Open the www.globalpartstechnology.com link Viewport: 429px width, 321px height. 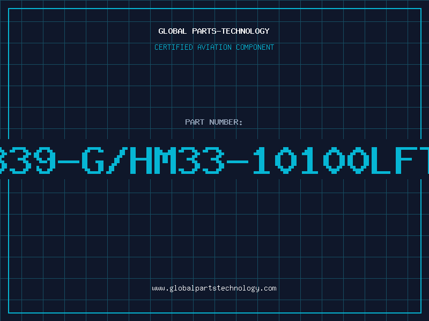coord(214,288)
